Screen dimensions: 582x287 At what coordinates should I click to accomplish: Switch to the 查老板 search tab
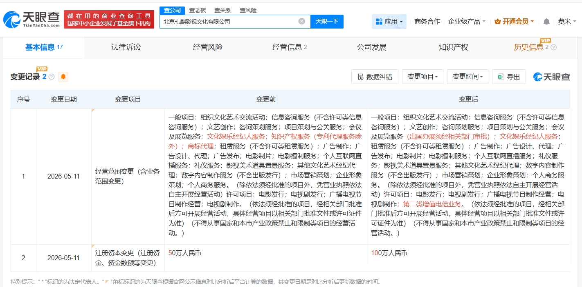tap(198, 10)
